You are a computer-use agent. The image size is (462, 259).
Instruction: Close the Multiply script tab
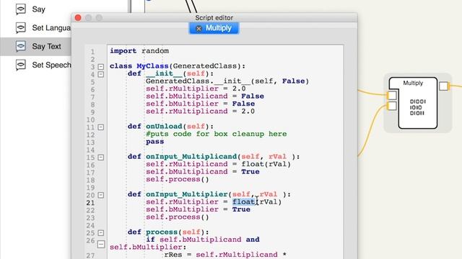click(x=199, y=29)
